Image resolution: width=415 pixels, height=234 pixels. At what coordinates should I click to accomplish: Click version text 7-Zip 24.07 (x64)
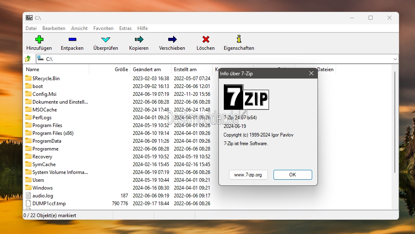[x=240, y=117]
